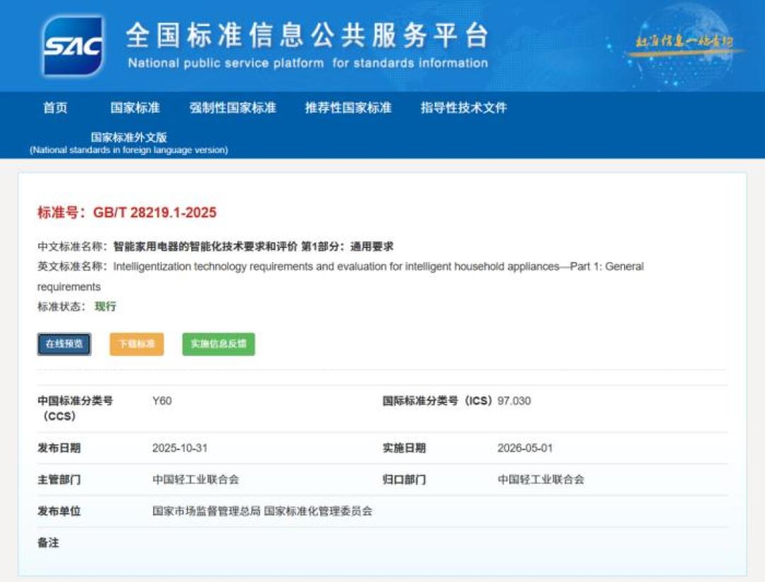The image size is (765, 582).
Task: Click release date 2025-10-31
Action: click(180, 448)
